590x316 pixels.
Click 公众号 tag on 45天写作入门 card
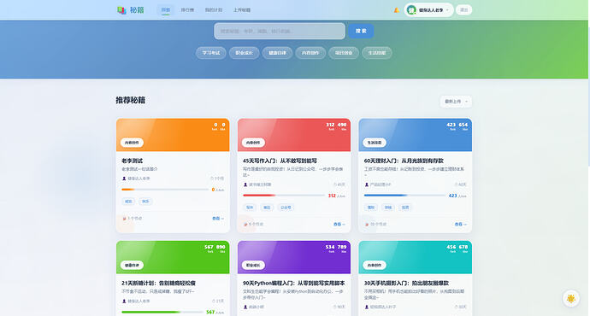coord(286,208)
